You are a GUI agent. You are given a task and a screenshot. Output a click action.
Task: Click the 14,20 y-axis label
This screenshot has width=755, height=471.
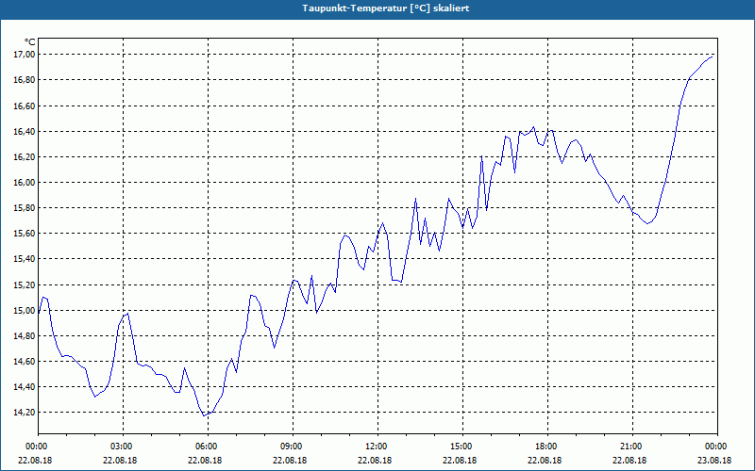tap(25, 413)
